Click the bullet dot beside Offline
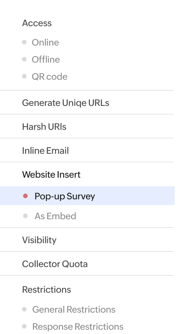 [x=24, y=60]
